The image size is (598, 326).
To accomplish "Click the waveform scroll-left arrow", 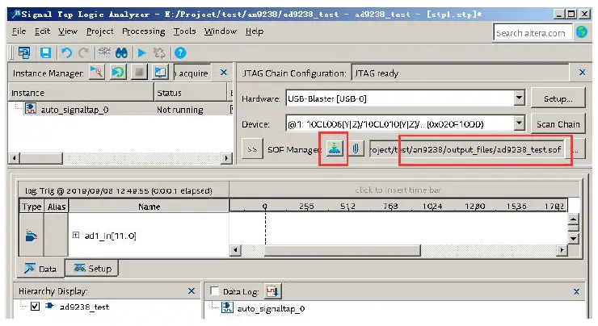I will pos(236,250).
